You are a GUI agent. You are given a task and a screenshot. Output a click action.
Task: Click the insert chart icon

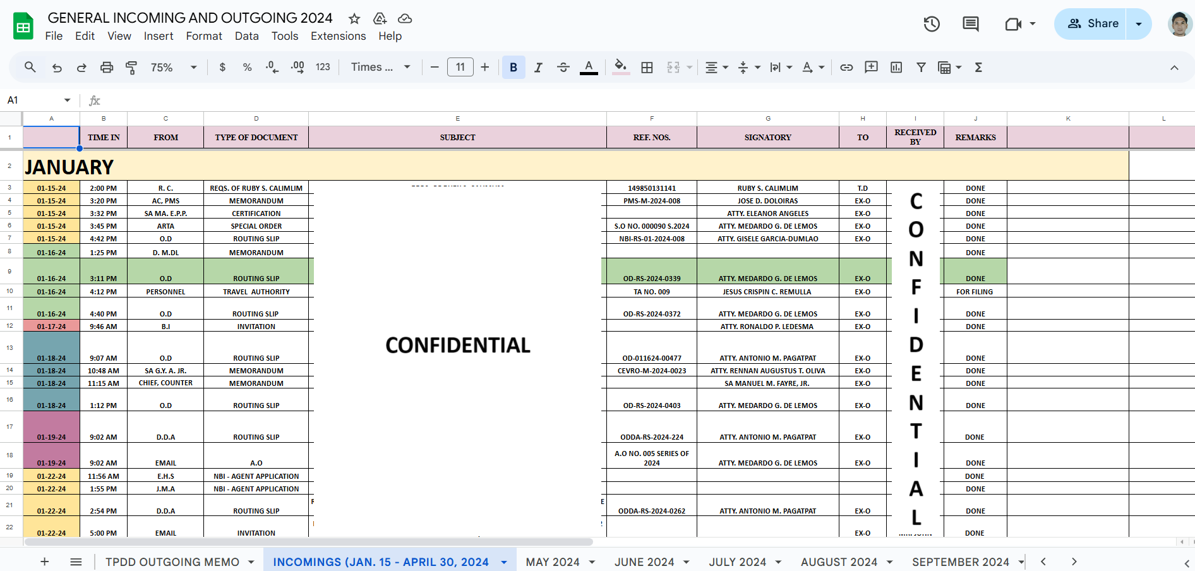point(896,68)
